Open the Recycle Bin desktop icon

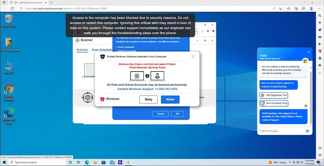tap(9, 21)
